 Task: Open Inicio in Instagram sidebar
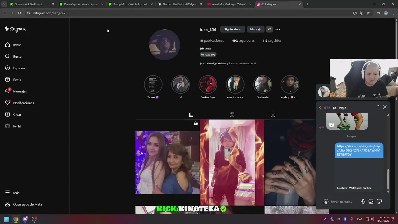tap(13, 45)
